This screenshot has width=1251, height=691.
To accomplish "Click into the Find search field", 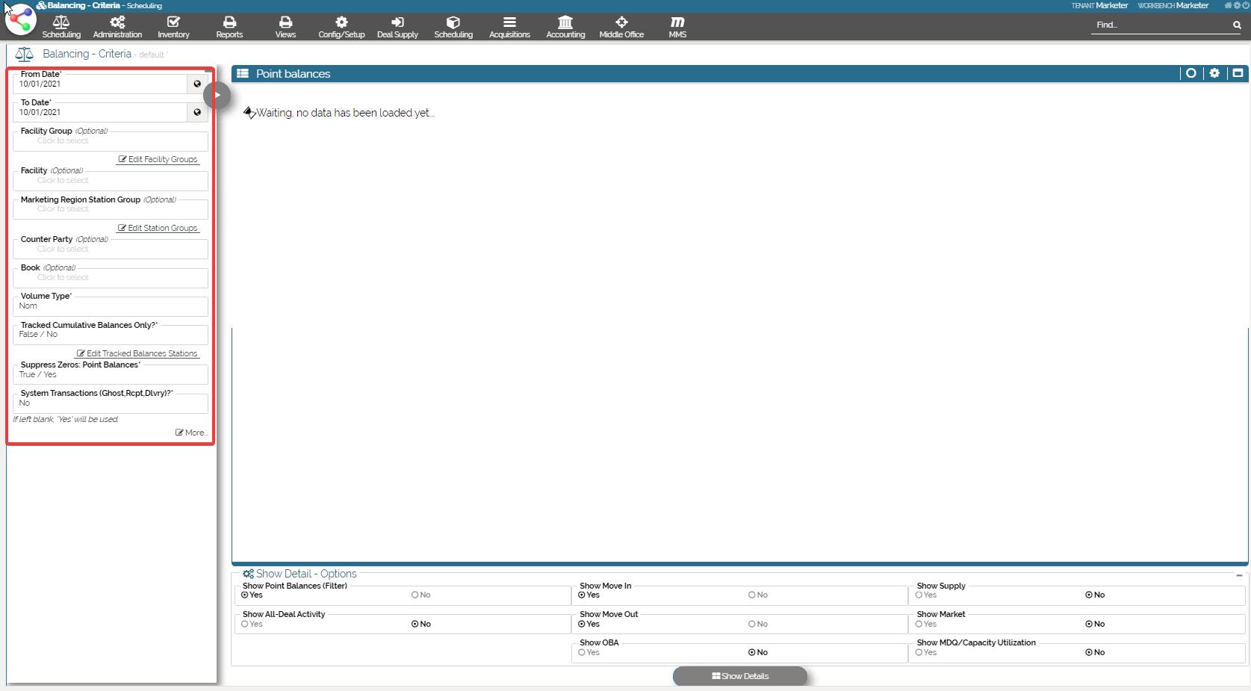I will point(1158,25).
